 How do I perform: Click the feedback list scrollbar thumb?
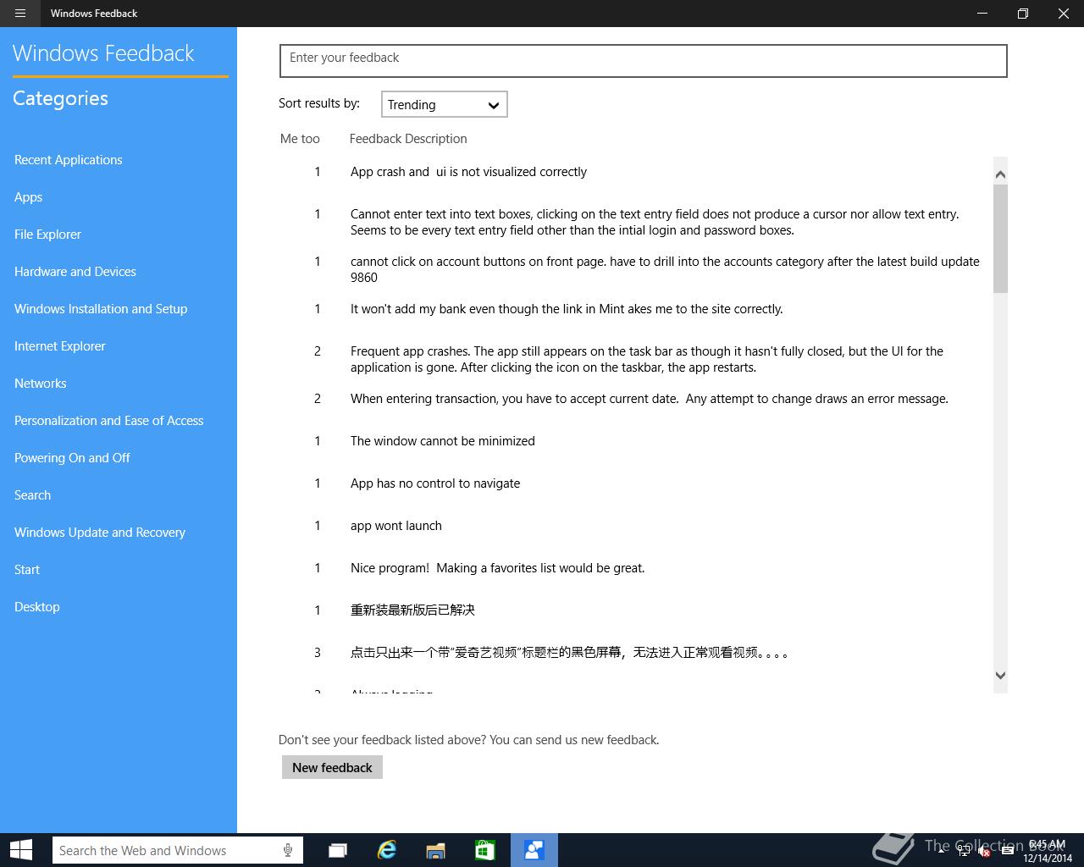pyautogui.click(x=1000, y=239)
